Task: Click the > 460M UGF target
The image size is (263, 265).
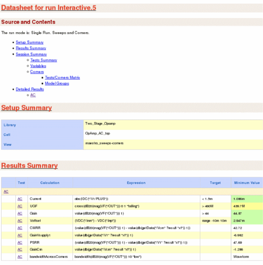Action: point(208,206)
